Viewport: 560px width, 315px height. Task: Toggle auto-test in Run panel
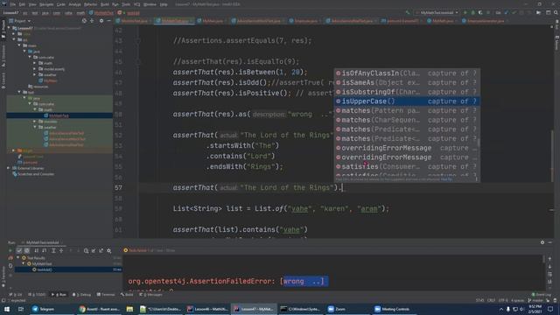click(x=10, y=266)
